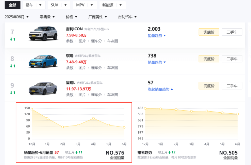Open the 吉利汽车 brand filter dropdown
251x165 pixels.
click(127, 17)
